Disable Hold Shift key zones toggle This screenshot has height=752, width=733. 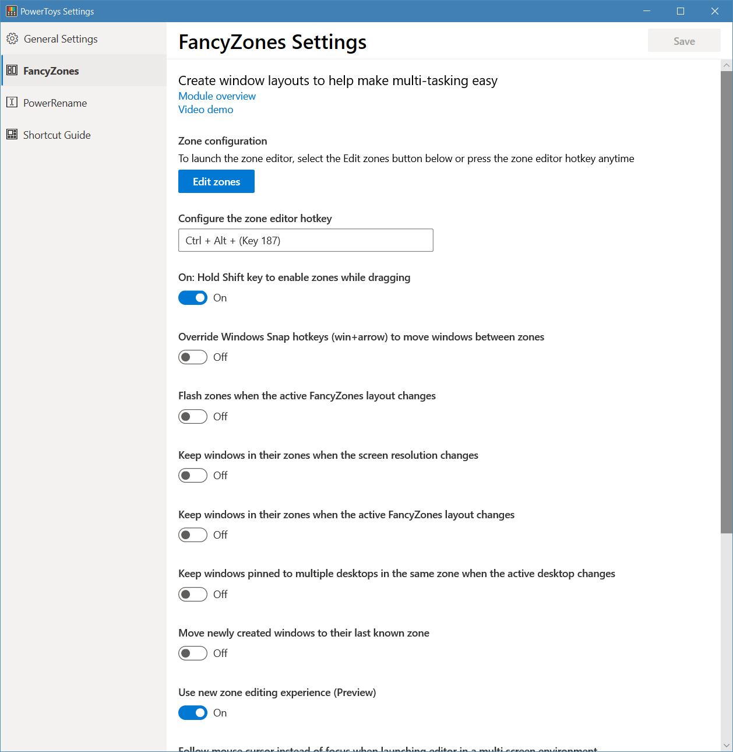[x=193, y=298]
